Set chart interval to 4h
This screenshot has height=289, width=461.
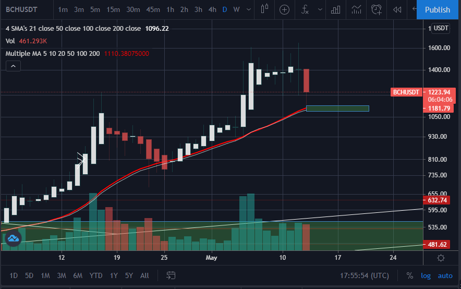(x=212, y=10)
